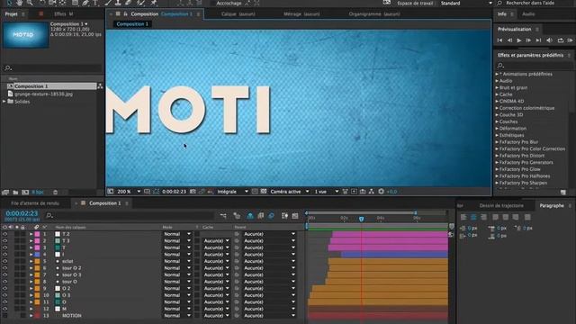This screenshot has width=576, height=324.
Task: Hide layer M with eye icon
Action: tap(4, 309)
